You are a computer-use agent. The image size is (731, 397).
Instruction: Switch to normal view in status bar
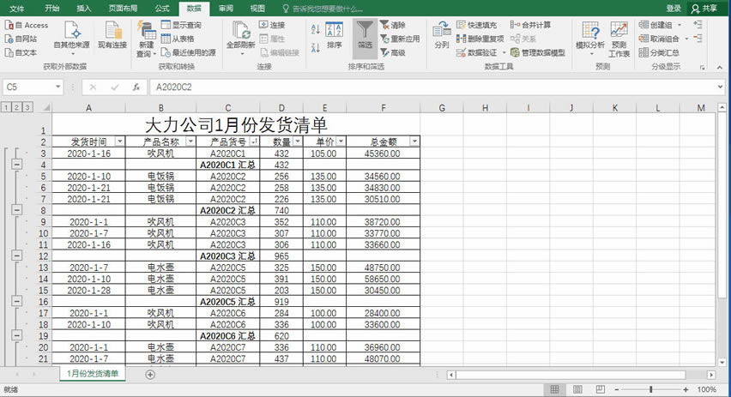coord(554,389)
